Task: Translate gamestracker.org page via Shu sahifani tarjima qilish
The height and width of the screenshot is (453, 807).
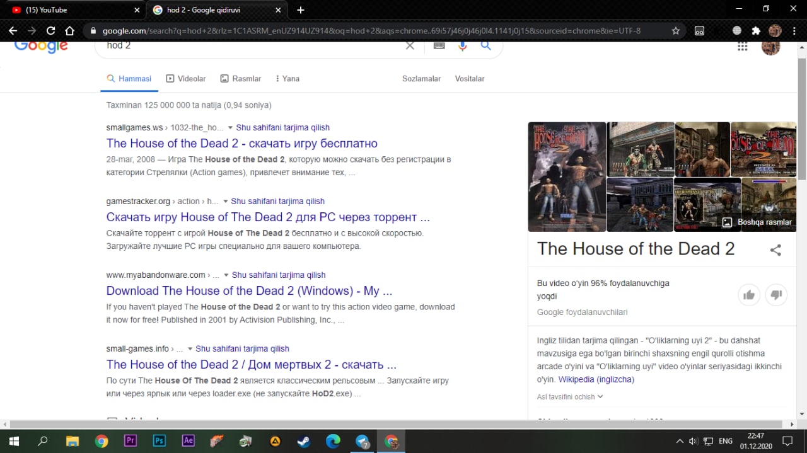Action: (x=277, y=202)
